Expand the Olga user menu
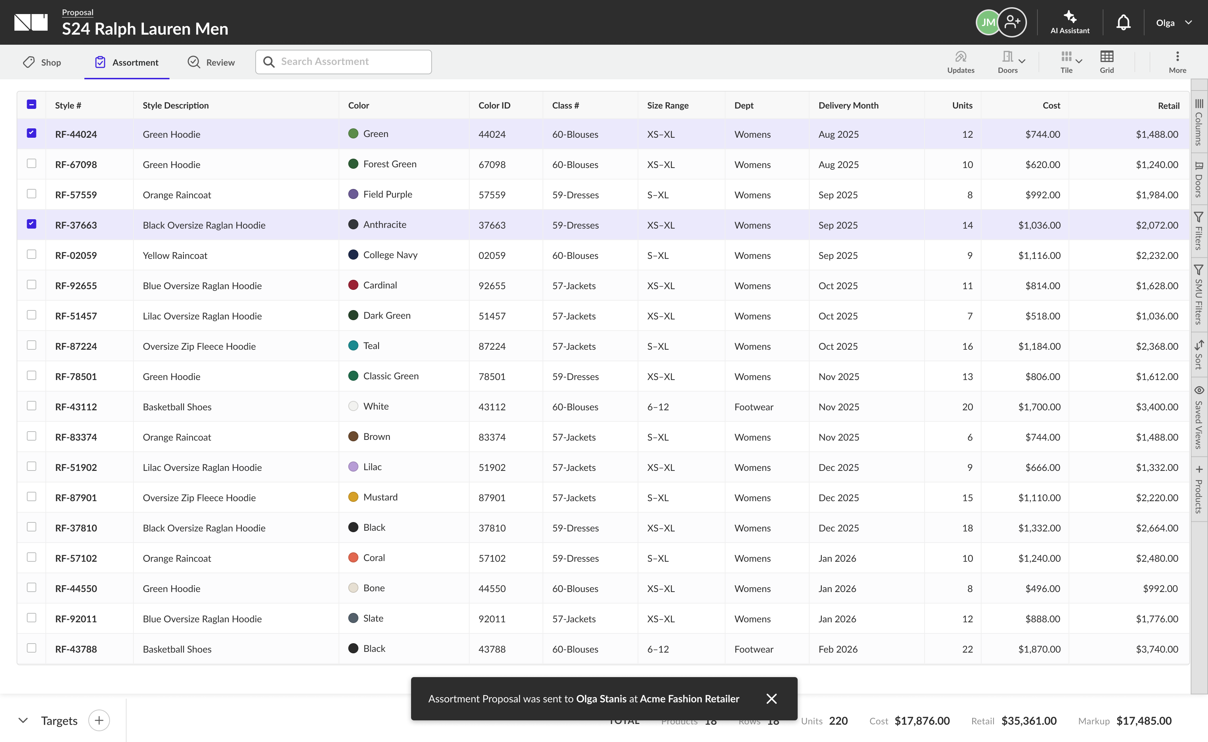Image resolution: width=1208 pixels, height=742 pixels. 1174,23
